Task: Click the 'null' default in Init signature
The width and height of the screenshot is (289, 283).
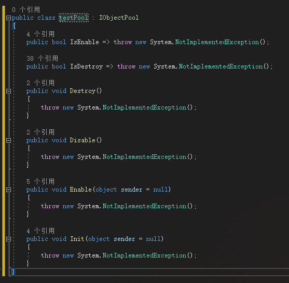Action: pos(154,239)
